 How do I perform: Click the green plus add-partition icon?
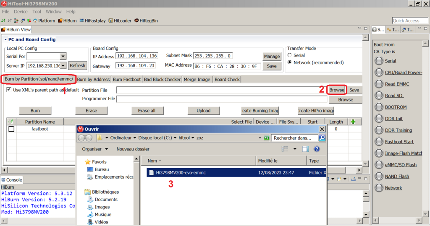point(353,122)
